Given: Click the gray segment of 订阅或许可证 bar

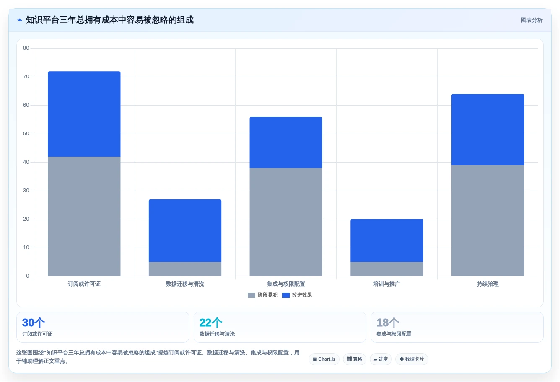Looking at the screenshot, I should point(84,217).
